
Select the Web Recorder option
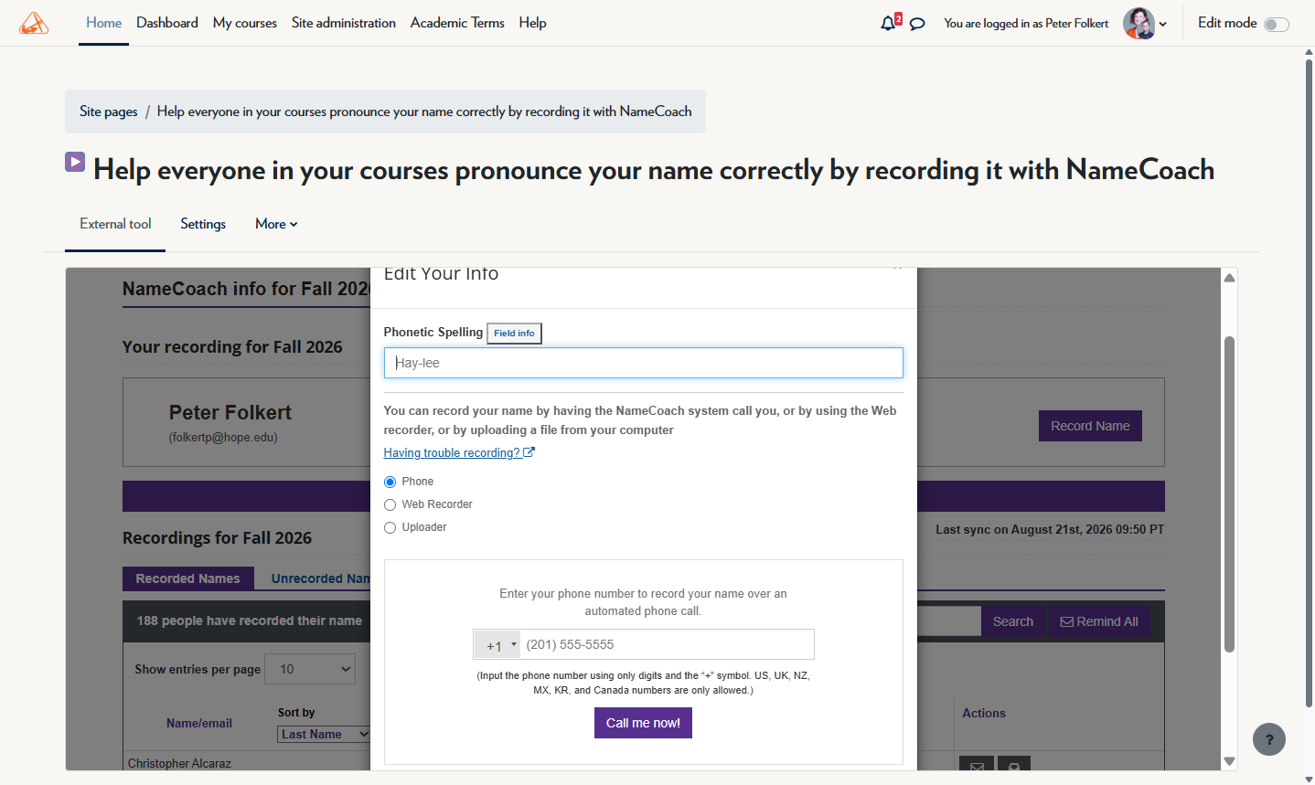coord(390,504)
